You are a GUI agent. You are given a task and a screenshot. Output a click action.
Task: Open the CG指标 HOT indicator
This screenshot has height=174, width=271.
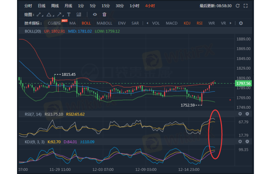(x=55, y=23)
